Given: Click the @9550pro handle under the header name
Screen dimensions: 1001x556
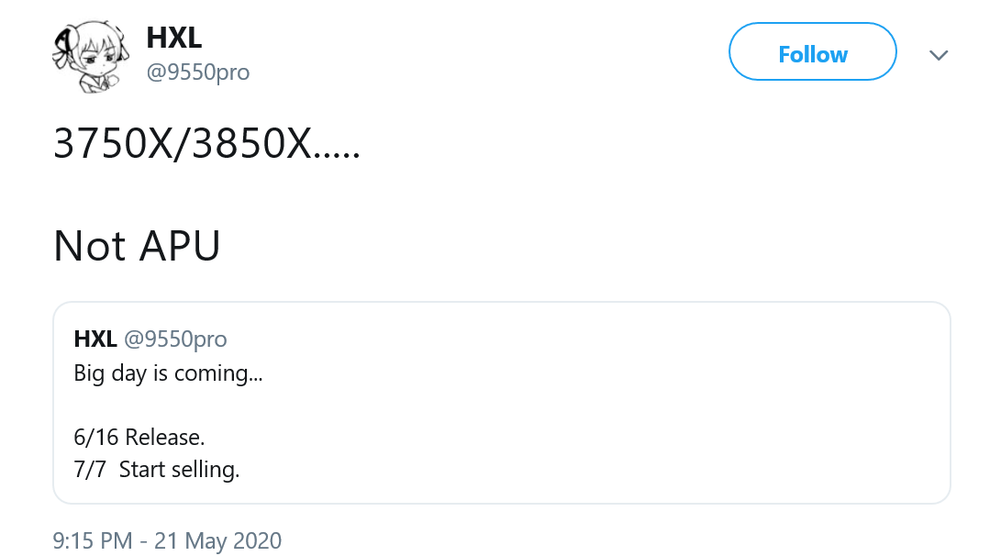Looking at the screenshot, I should pyautogui.click(x=197, y=72).
